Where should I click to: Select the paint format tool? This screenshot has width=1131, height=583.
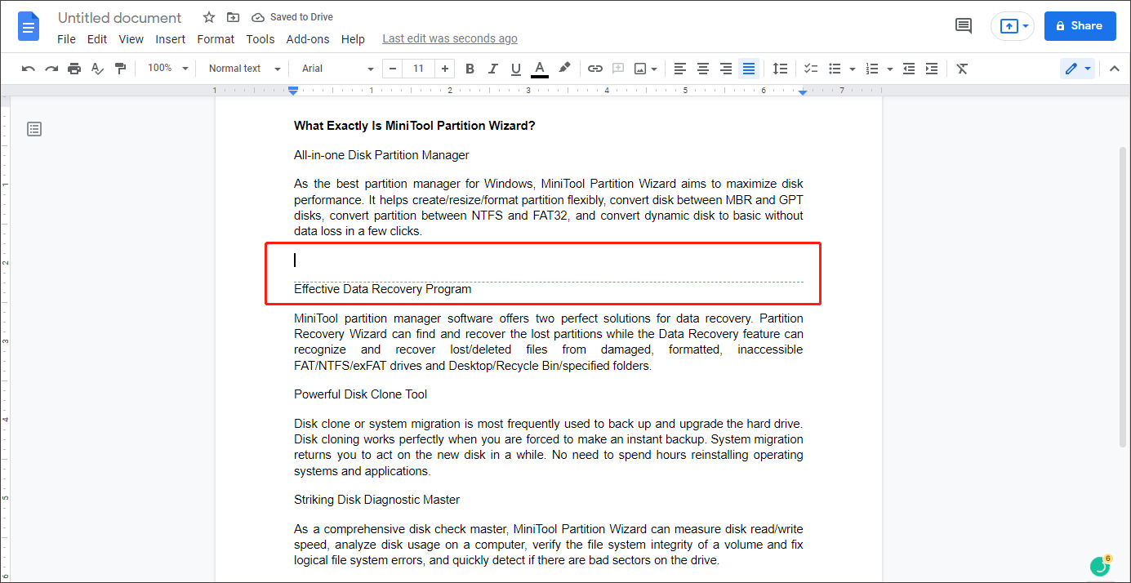[x=121, y=69]
